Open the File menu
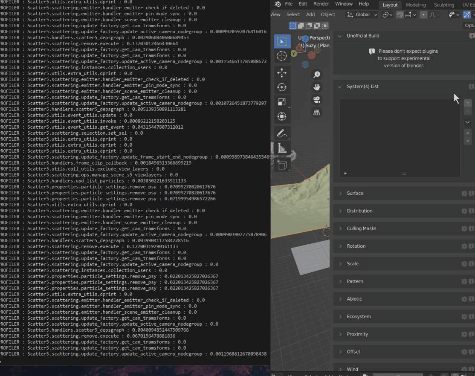This screenshot has width=475, height=376. pyautogui.click(x=289, y=4)
